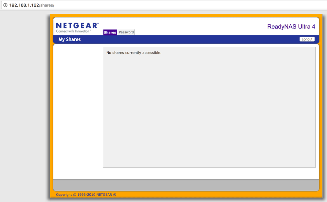The height and width of the screenshot is (202, 327).
Task: Open the Shares tab
Action: coord(110,32)
